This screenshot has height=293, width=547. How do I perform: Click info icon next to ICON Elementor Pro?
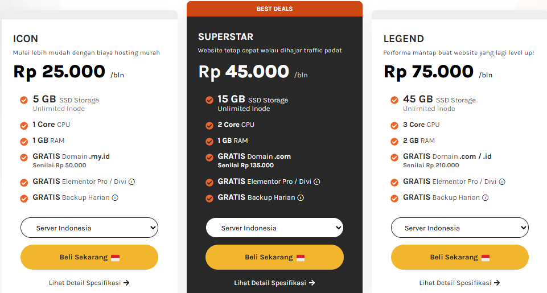131,182
